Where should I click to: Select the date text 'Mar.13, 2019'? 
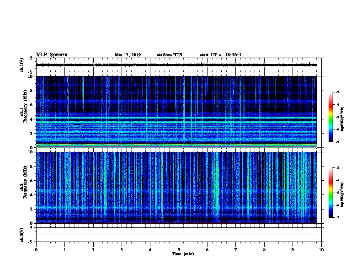tap(128, 55)
